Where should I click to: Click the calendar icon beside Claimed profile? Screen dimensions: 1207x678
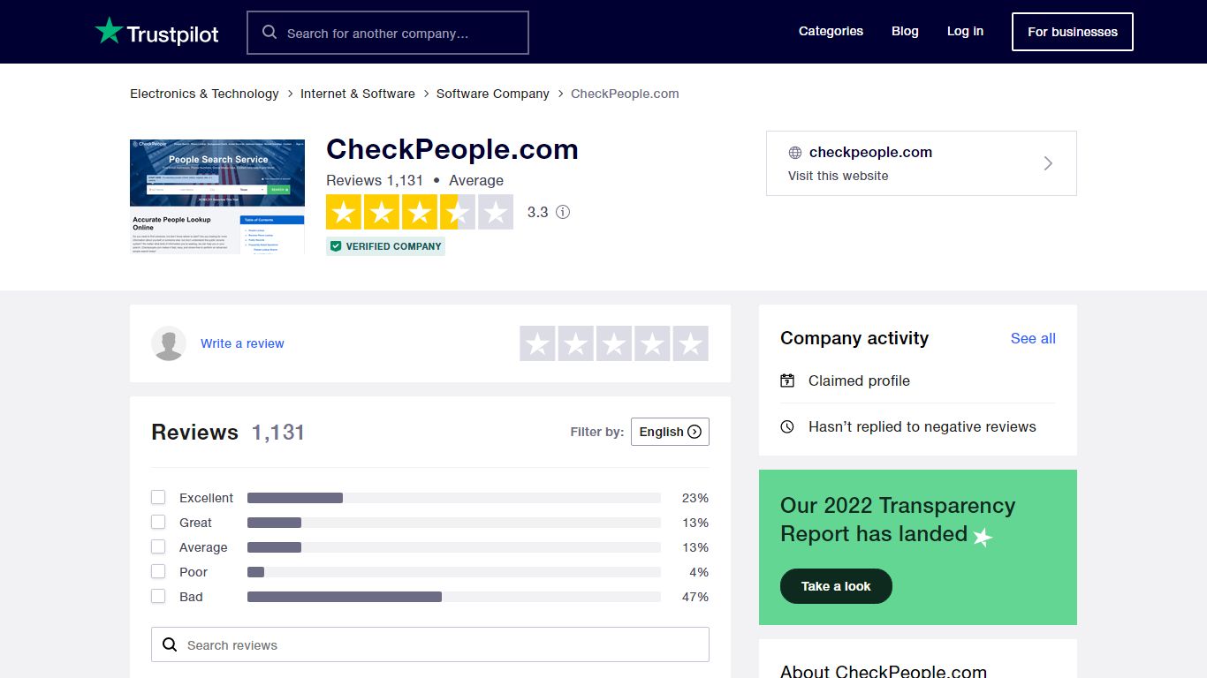[x=787, y=380]
